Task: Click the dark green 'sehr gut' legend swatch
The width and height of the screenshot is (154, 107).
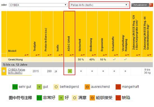Action: [x=15, y=87]
